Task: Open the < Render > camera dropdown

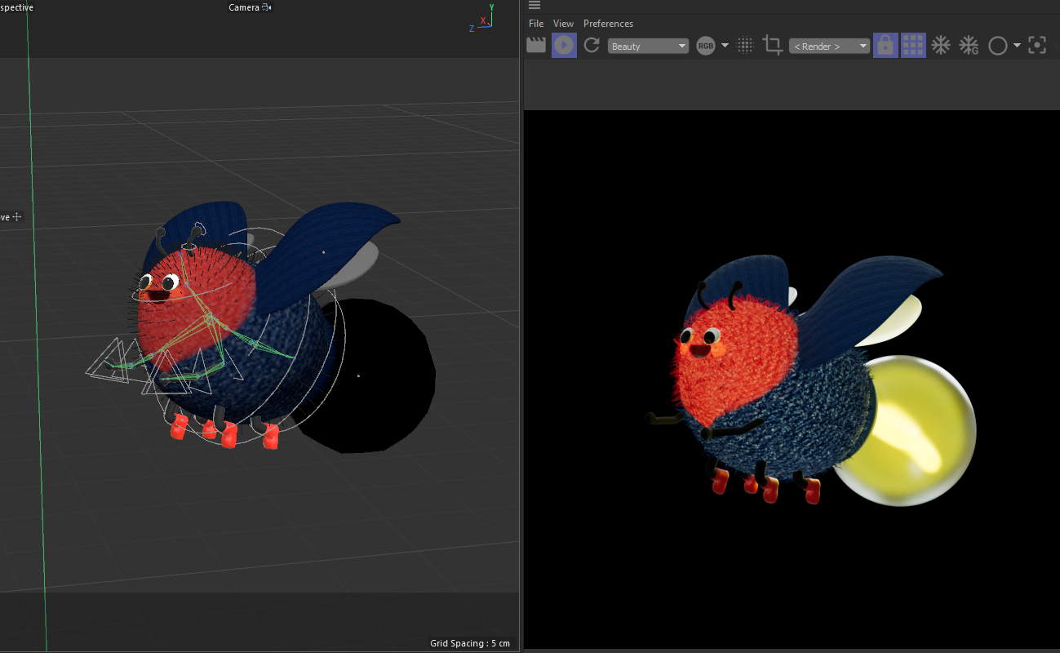Action: 829,47
